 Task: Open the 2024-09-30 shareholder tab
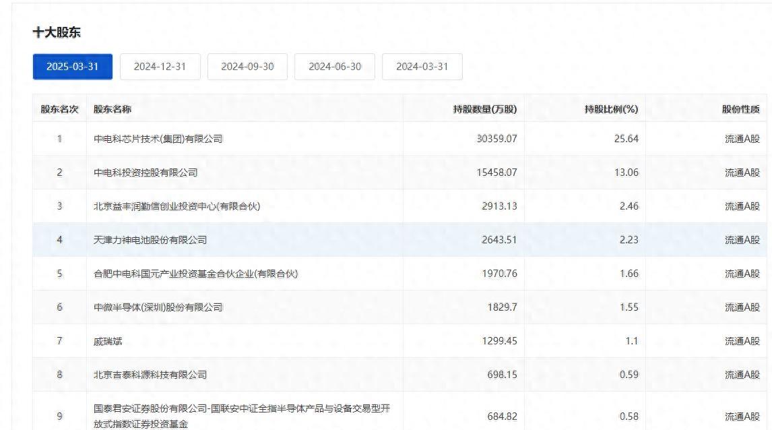point(247,67)
